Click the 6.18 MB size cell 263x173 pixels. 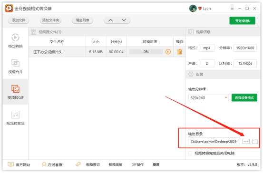tap(96, 52)
